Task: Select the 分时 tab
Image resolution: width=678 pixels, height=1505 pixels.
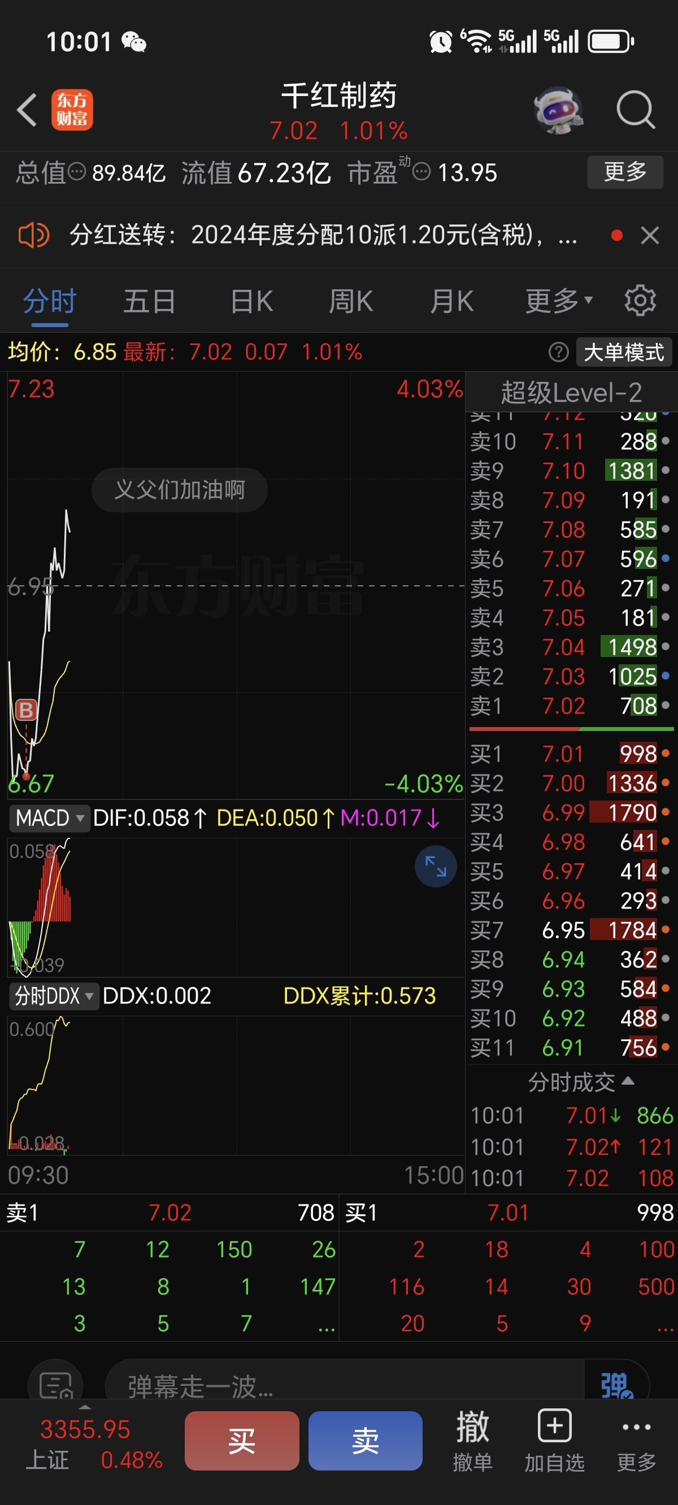Action: click(50, 302)
